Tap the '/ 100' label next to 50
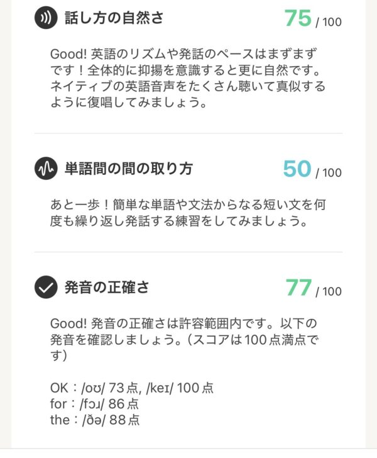Image resolution: width=377 pixels, height=458 pixels. (x=329, y=173)
